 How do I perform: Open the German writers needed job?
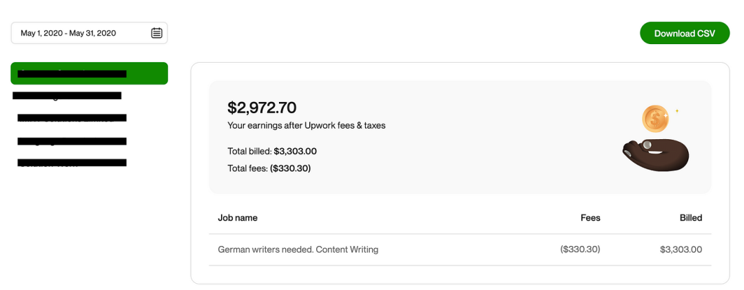pos(298,249)
